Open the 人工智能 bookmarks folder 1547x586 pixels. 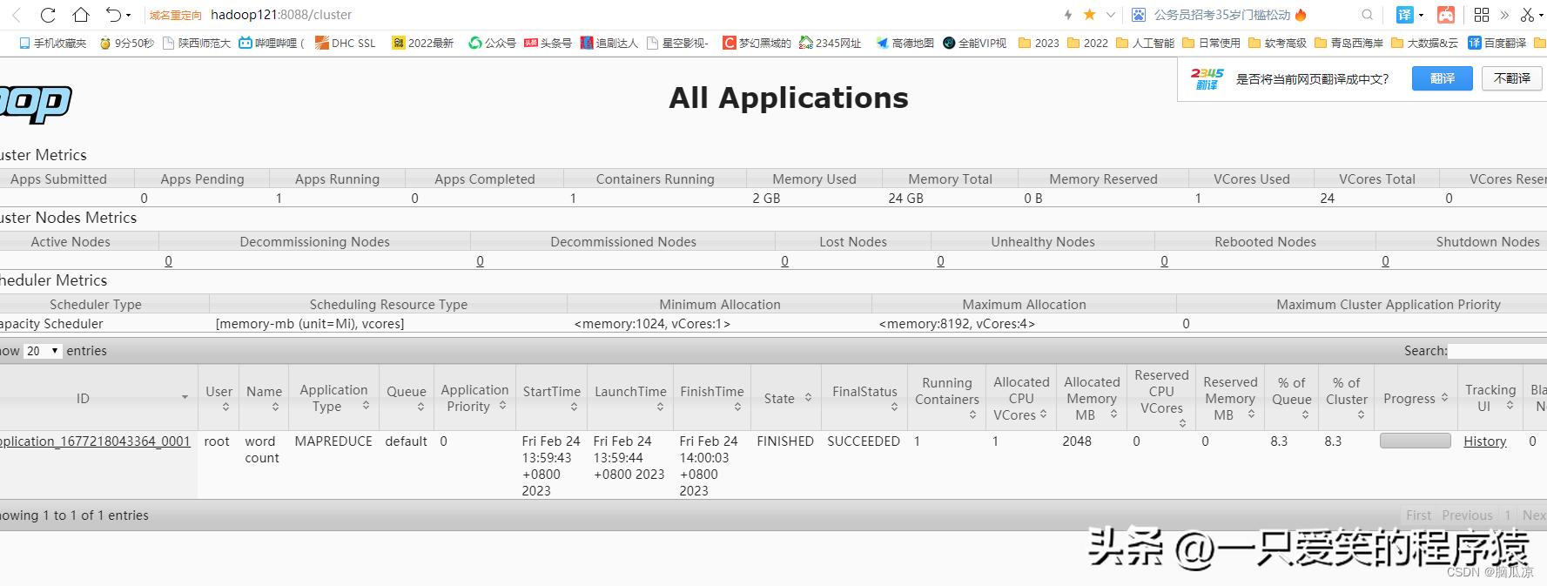coord(1145,43)
